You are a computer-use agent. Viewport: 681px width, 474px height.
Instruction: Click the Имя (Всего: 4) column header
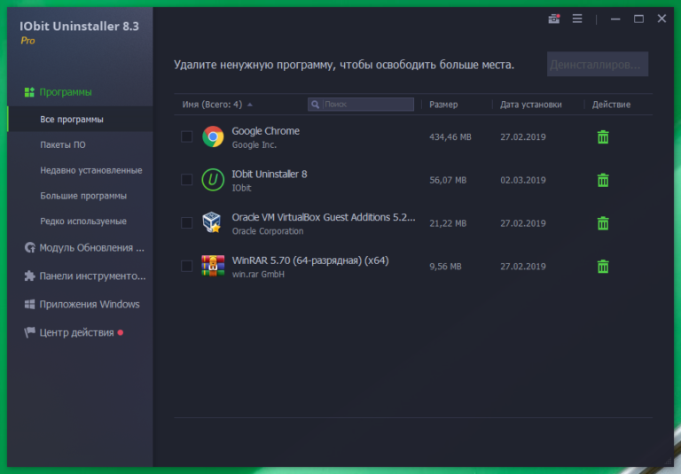pyautogui.click(x=212, y=105)
